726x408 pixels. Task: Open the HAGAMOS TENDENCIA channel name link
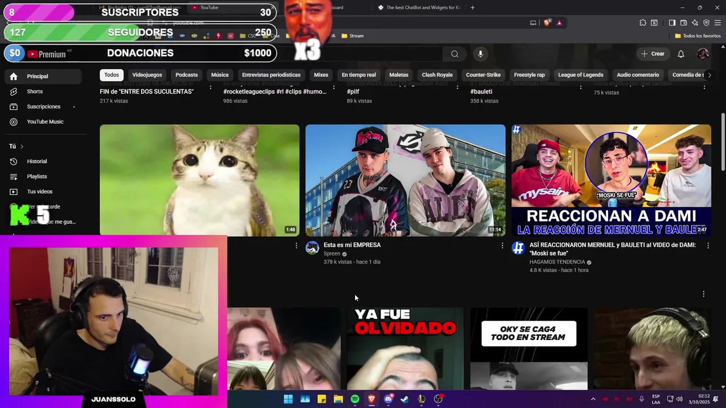[x=557, y=262]
